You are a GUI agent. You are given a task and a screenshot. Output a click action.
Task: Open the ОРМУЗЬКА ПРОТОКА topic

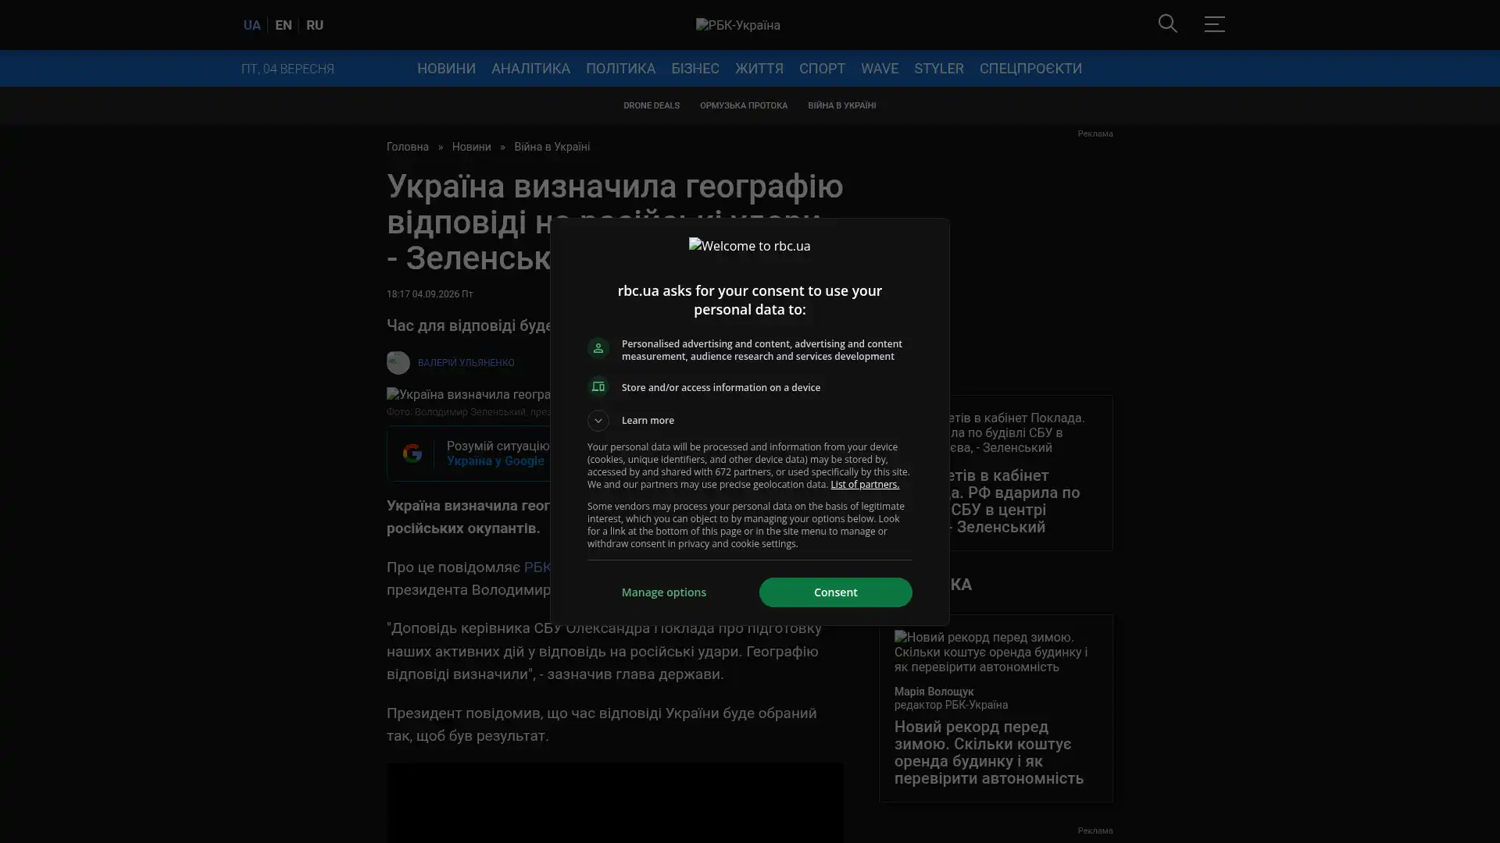[x=744, y=106]
